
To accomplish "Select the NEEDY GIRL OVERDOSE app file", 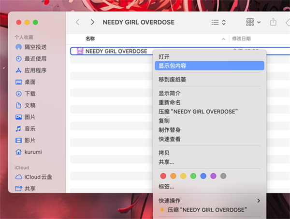I will tap(116, 51).
